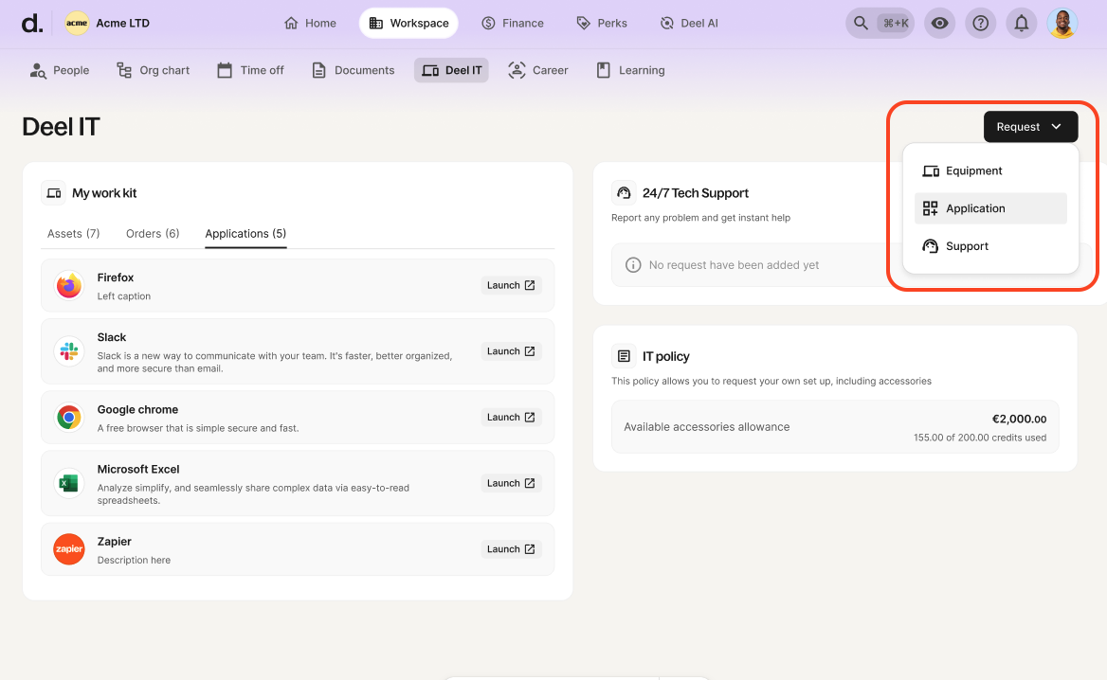
Task: Click the Deel logo
Action: tap(31, 24)
